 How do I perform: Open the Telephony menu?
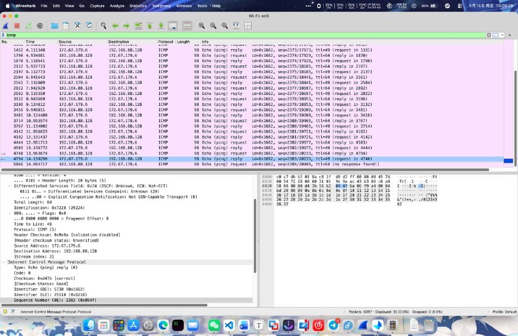(x=161, y=6)
